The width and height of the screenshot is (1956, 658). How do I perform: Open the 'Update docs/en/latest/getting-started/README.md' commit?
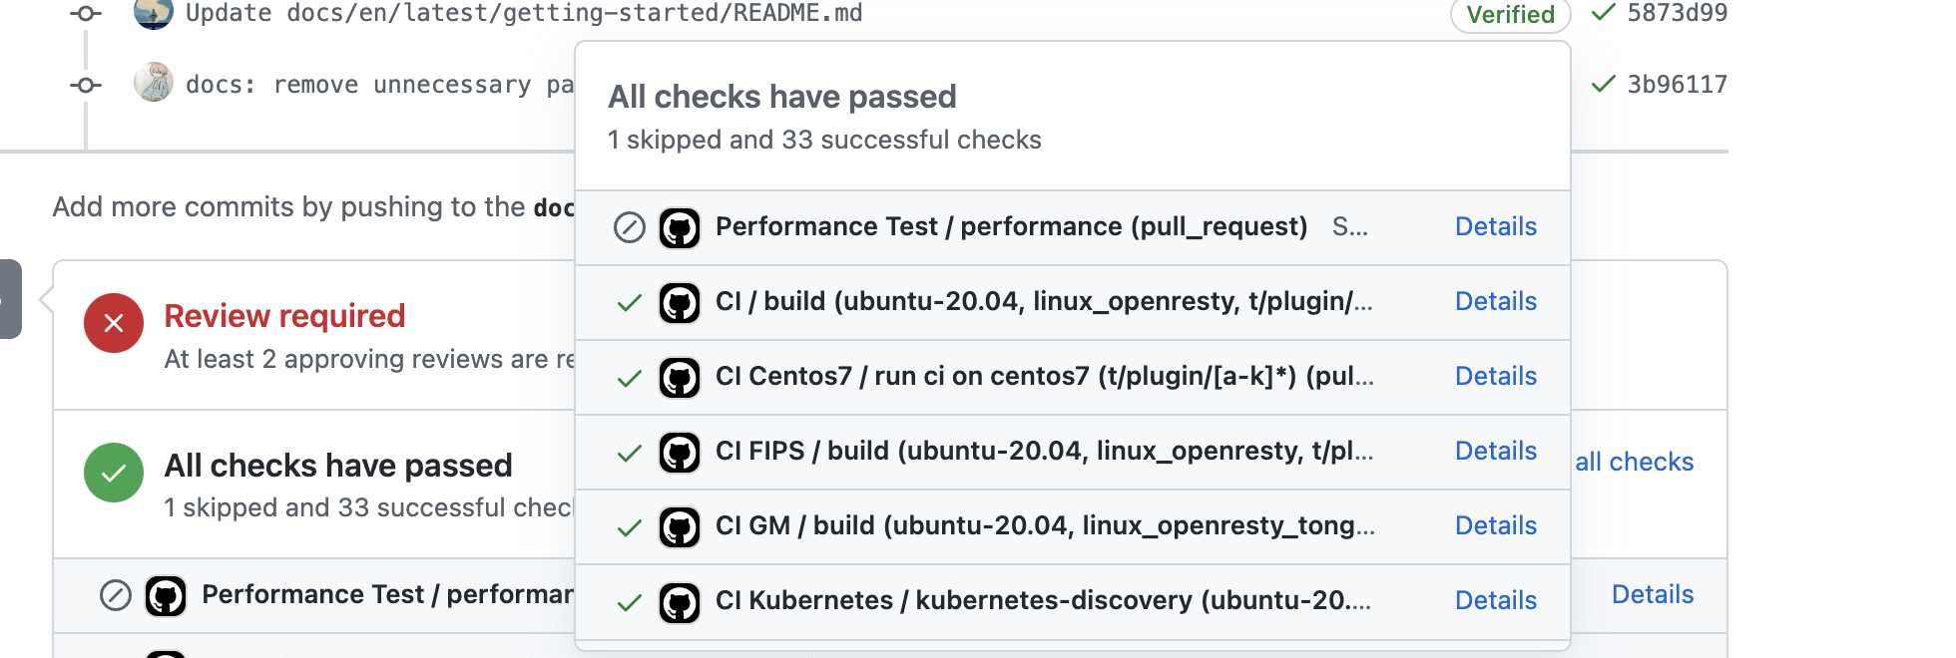[x=524, y=13]
